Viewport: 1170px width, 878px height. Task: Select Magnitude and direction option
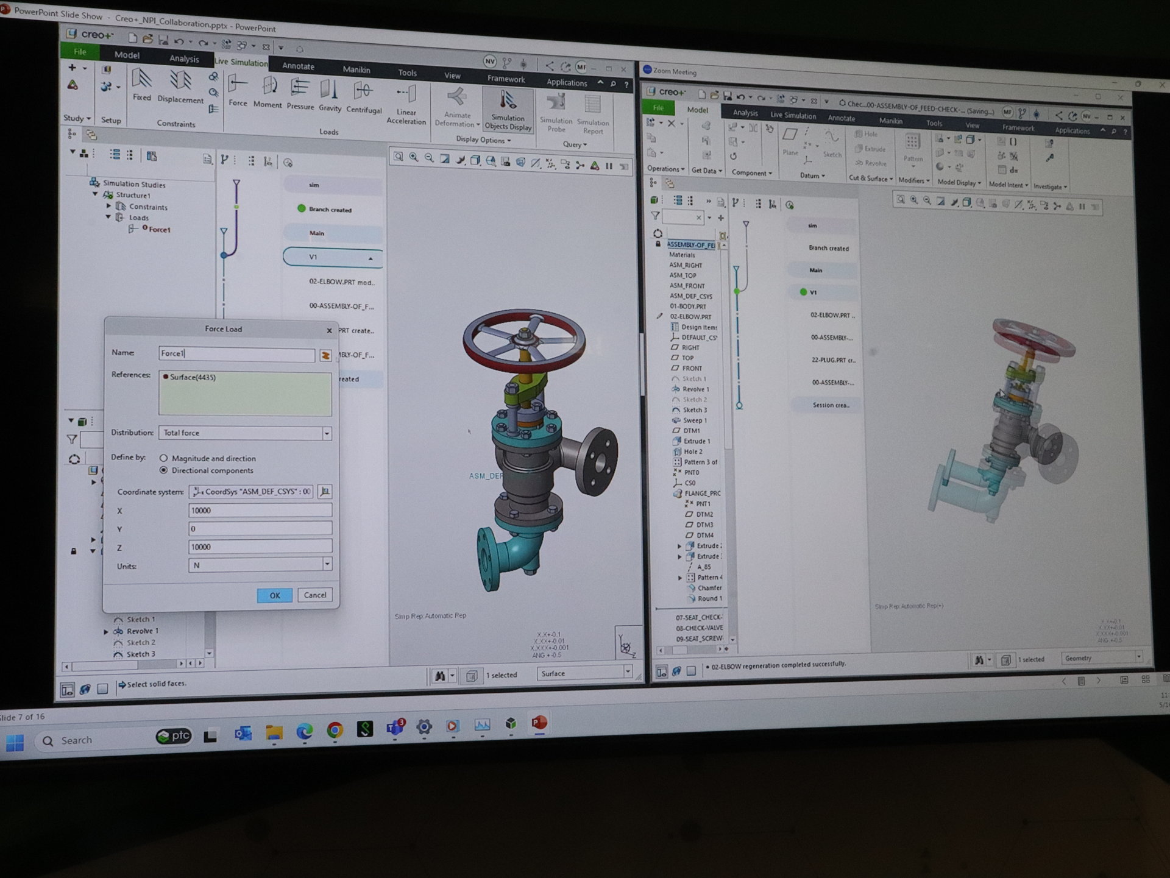click(163, 458)
